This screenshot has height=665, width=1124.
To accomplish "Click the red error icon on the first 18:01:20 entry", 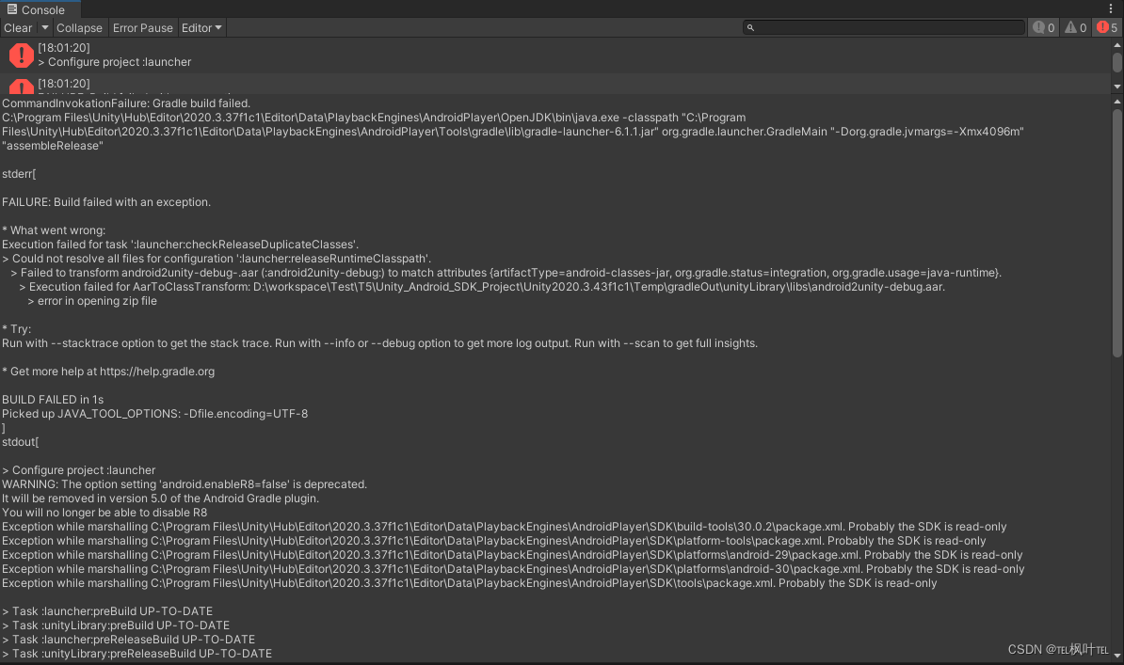I will 21,55.
